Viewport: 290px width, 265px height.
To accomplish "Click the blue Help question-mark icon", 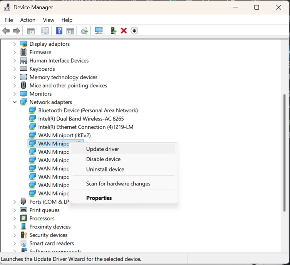I will 59,31.
